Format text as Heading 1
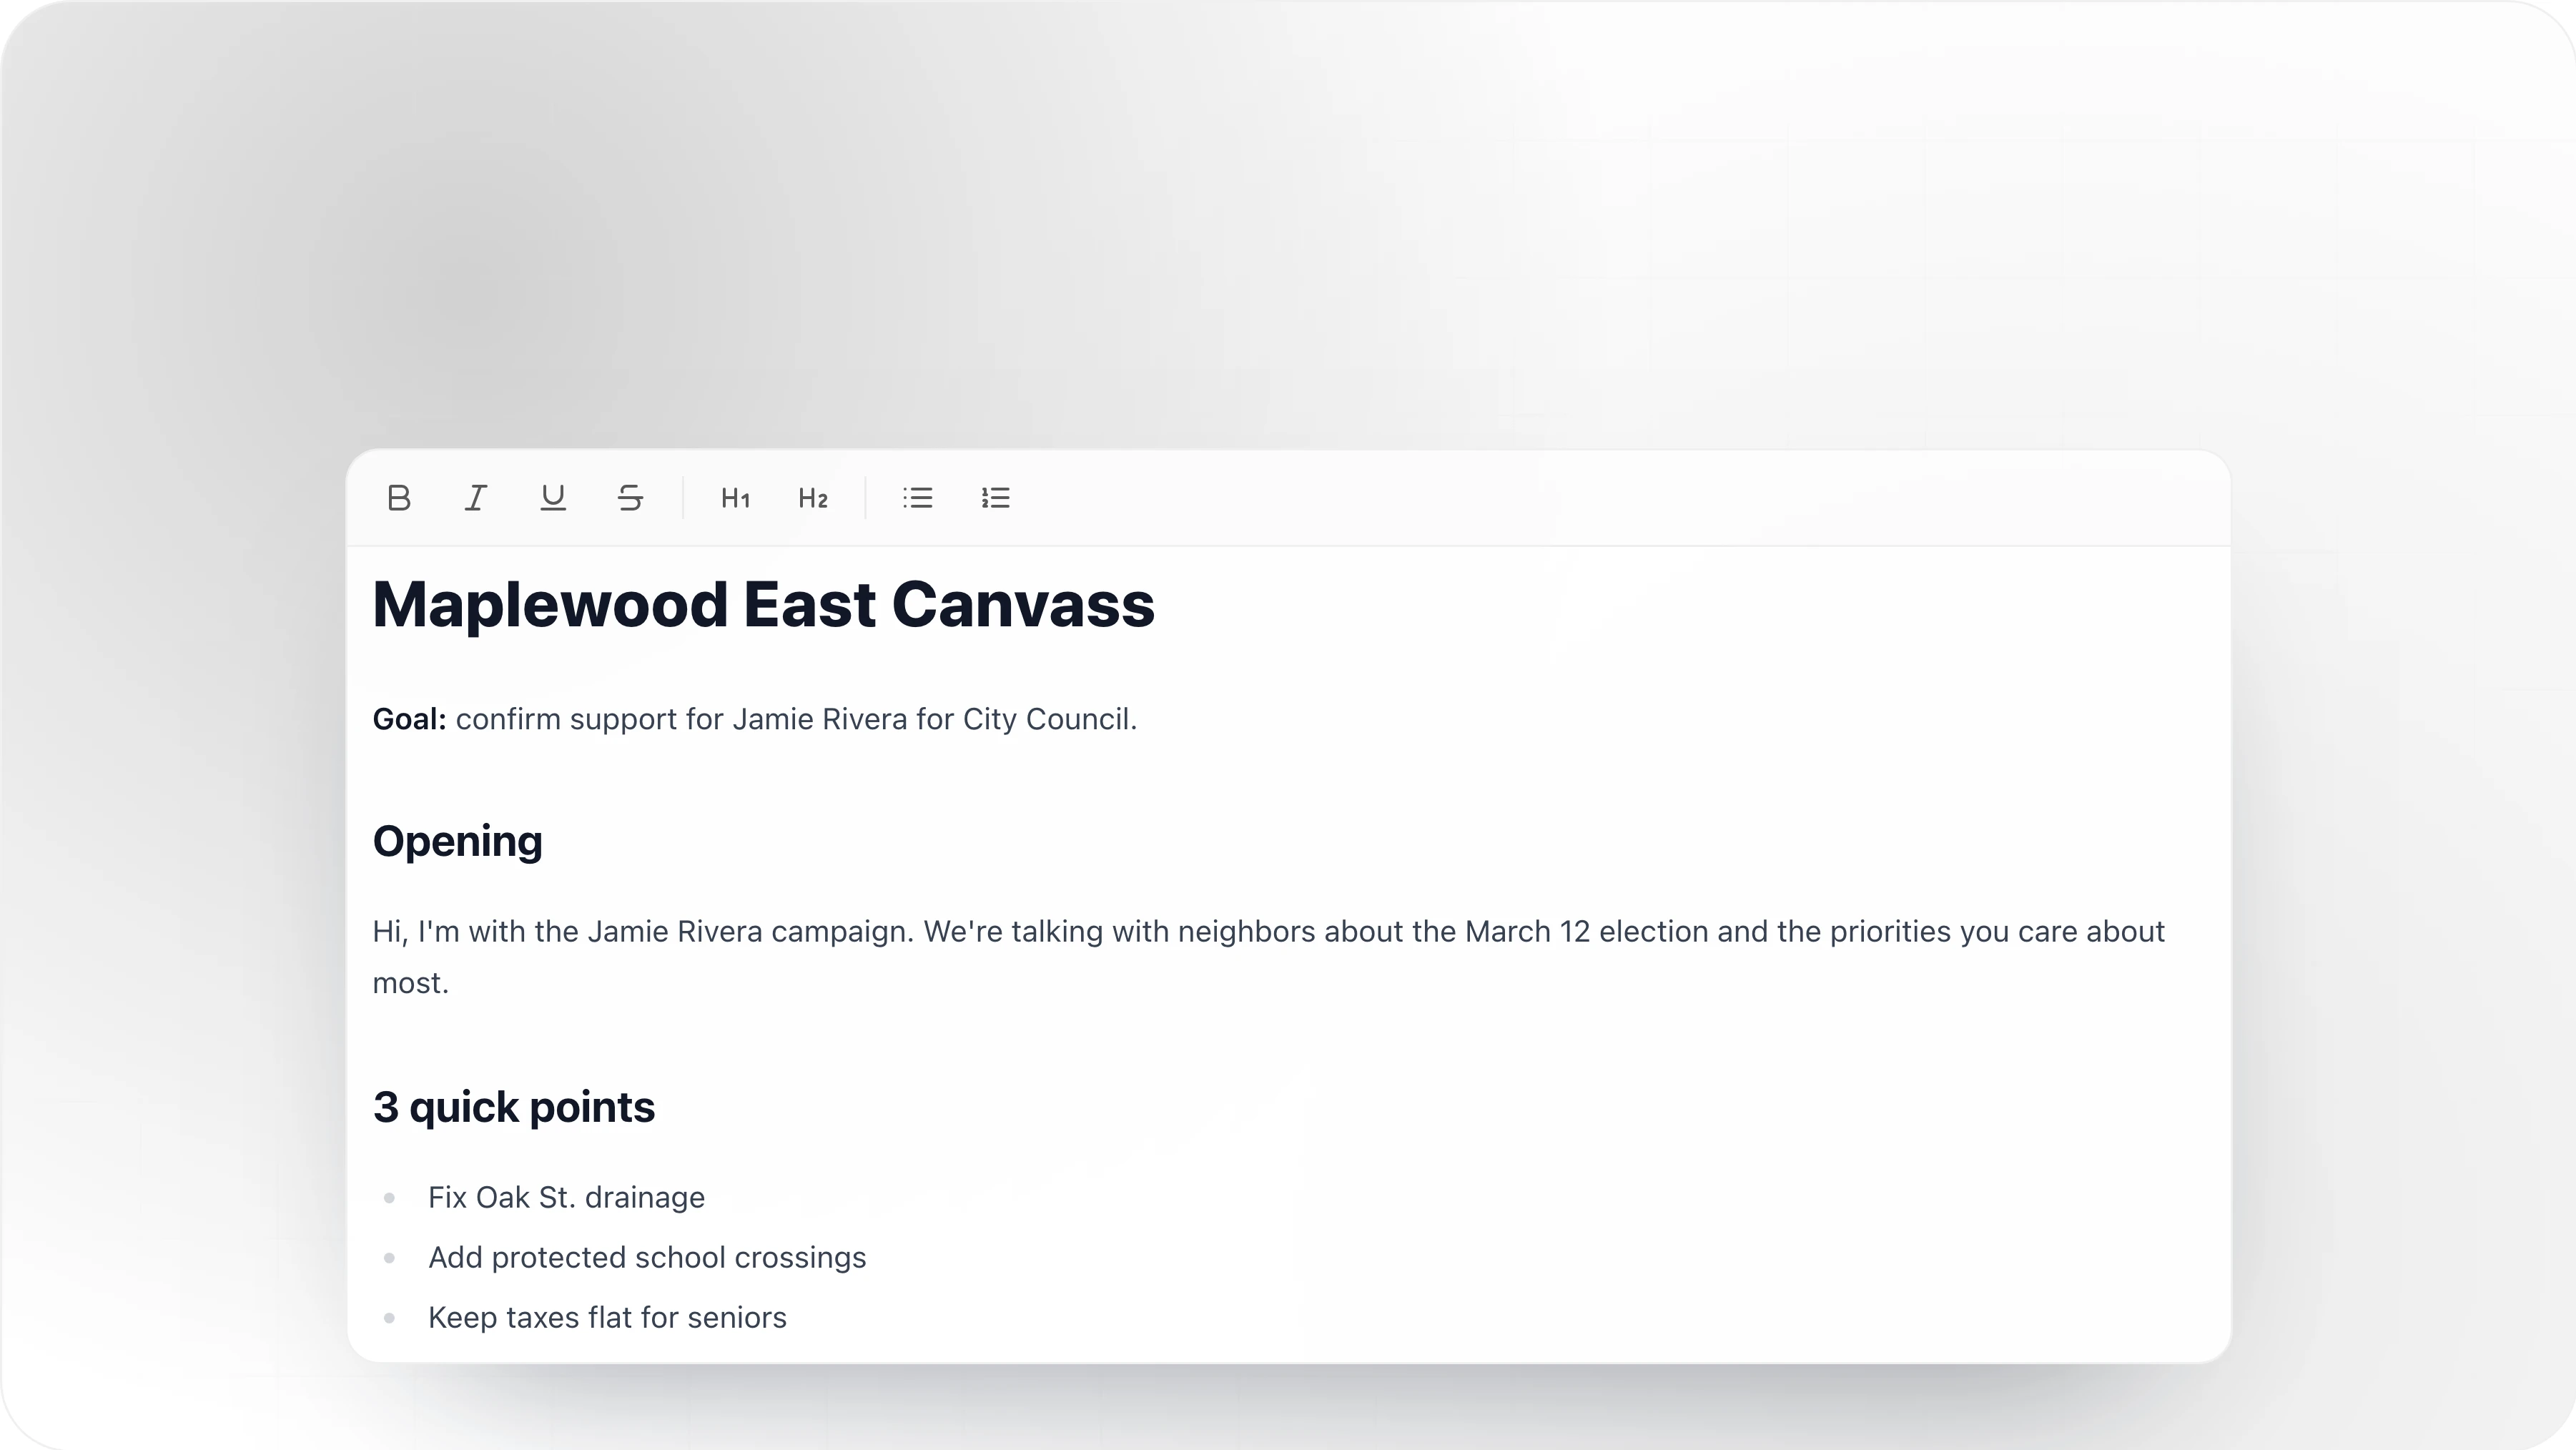This screenshot has height=1450, width=2576. coord(735,498)
